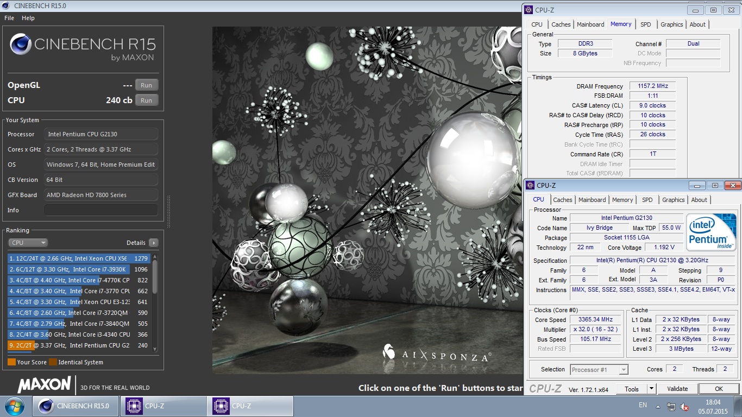The width and height of the screenshot is (742, 417).
Task: Click the Core Voltage value 1.192 V
Action: click(664, 248)
